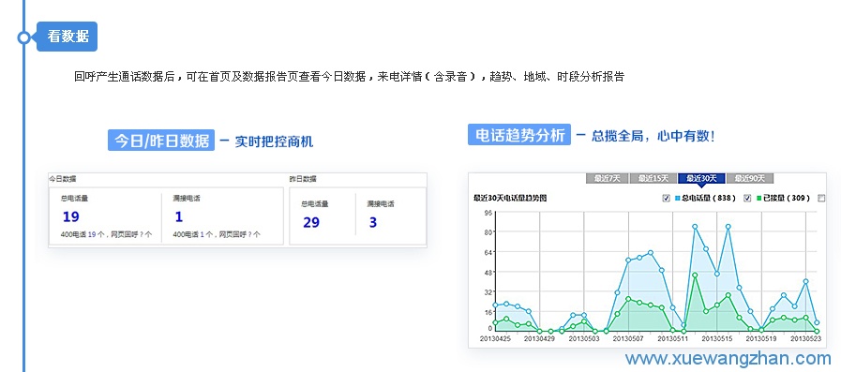Click the 96 y-axis label
This screenshot has width=841, height=372.
click(488, 213)
